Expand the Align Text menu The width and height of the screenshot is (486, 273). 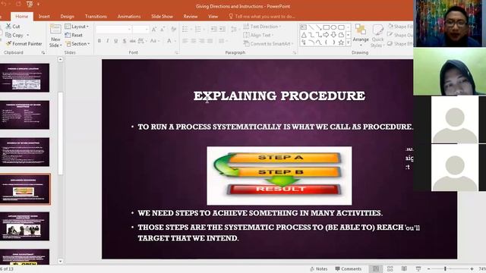click(258, 36)
